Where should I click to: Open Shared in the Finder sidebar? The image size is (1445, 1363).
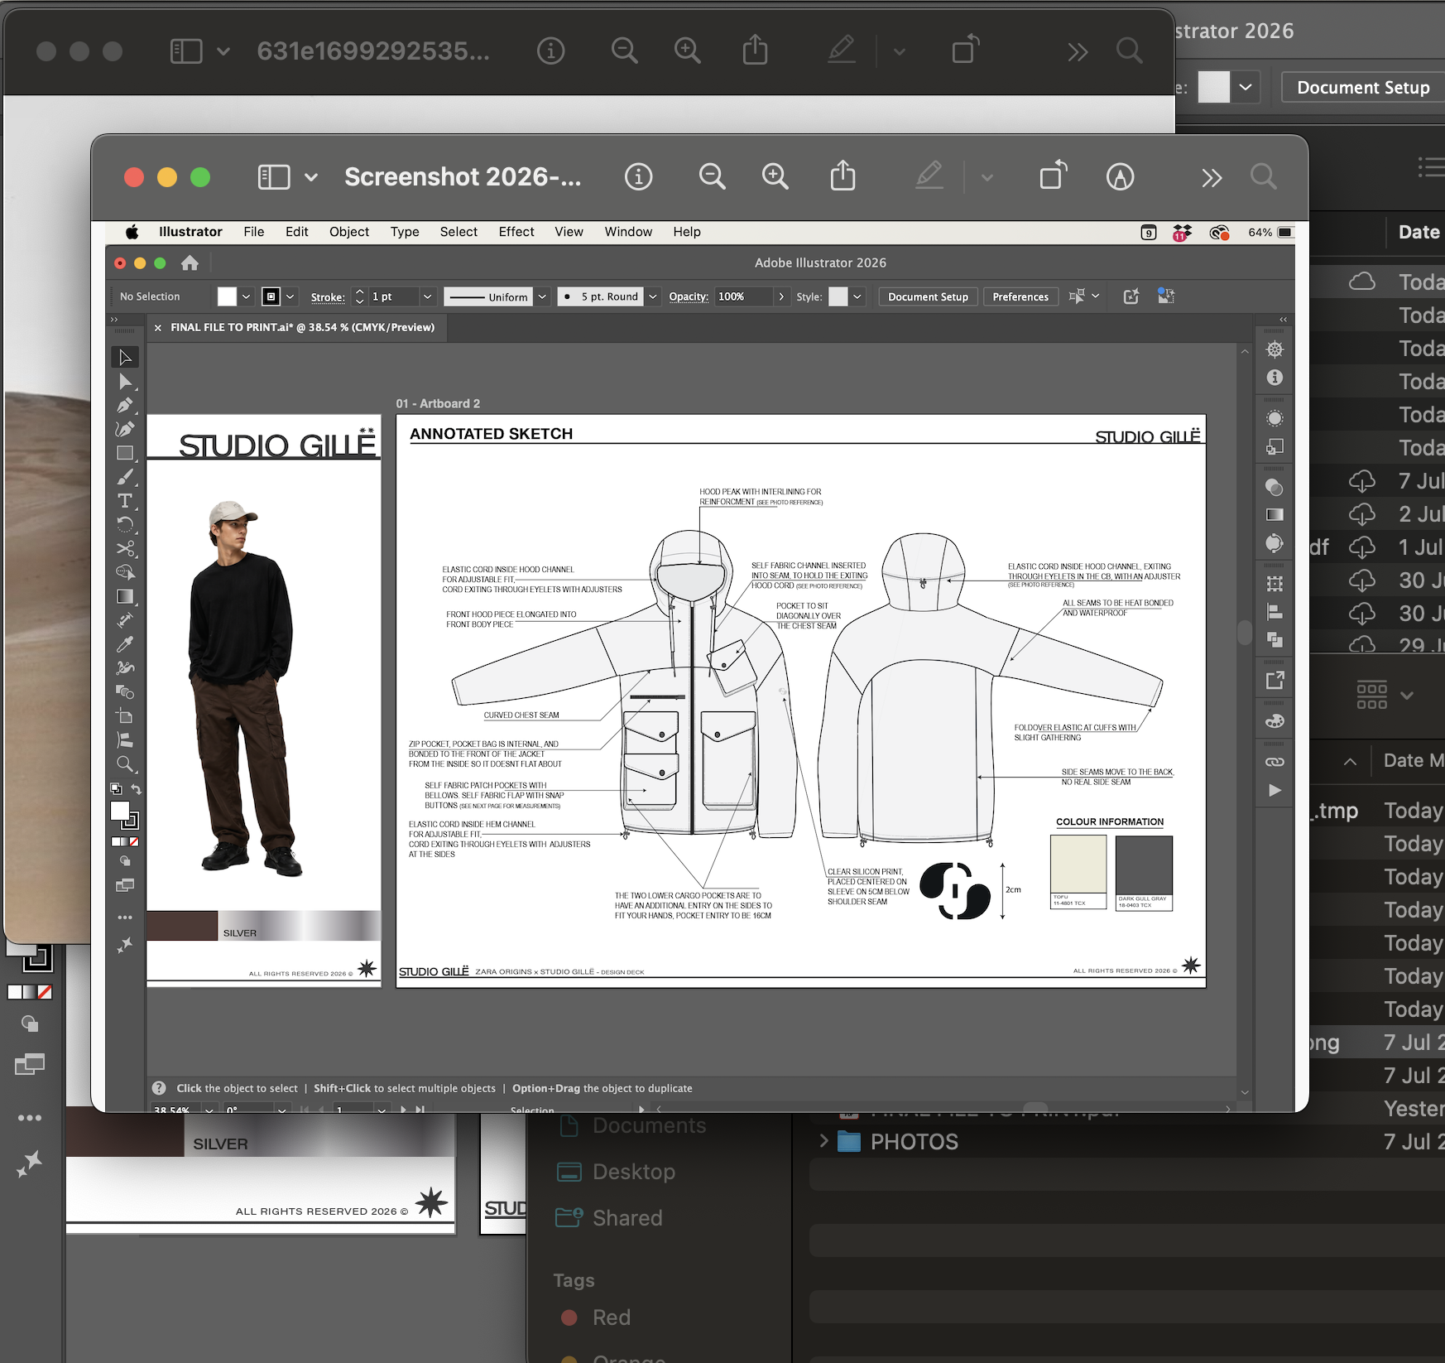pos(608,1217)
